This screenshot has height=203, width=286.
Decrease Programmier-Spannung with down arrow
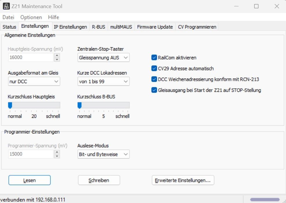coord(57,156)
